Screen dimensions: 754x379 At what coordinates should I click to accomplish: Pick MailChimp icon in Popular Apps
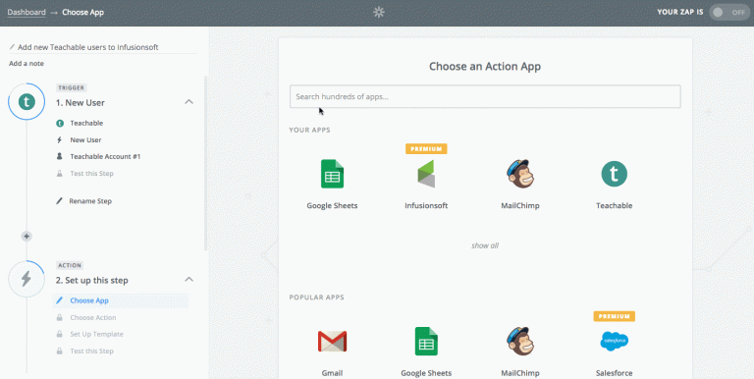(519, 341)
